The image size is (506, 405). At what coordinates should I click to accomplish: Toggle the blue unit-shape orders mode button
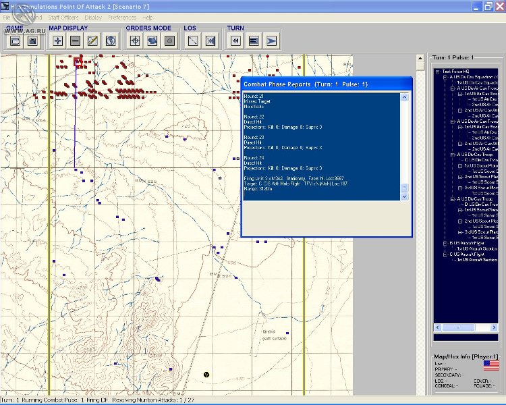[x=152, y=40]
